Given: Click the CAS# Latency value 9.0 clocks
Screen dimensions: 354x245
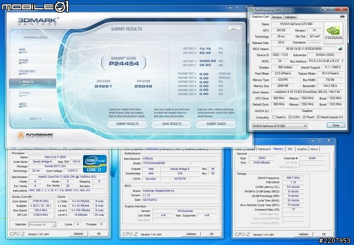Looking at the screenshot, I should pyautogui.click(x=293, y=187).
